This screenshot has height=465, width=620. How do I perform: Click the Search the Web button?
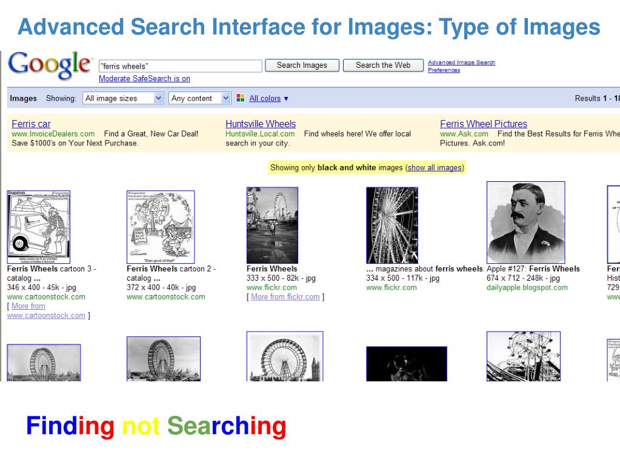click(x=383, y=65)
